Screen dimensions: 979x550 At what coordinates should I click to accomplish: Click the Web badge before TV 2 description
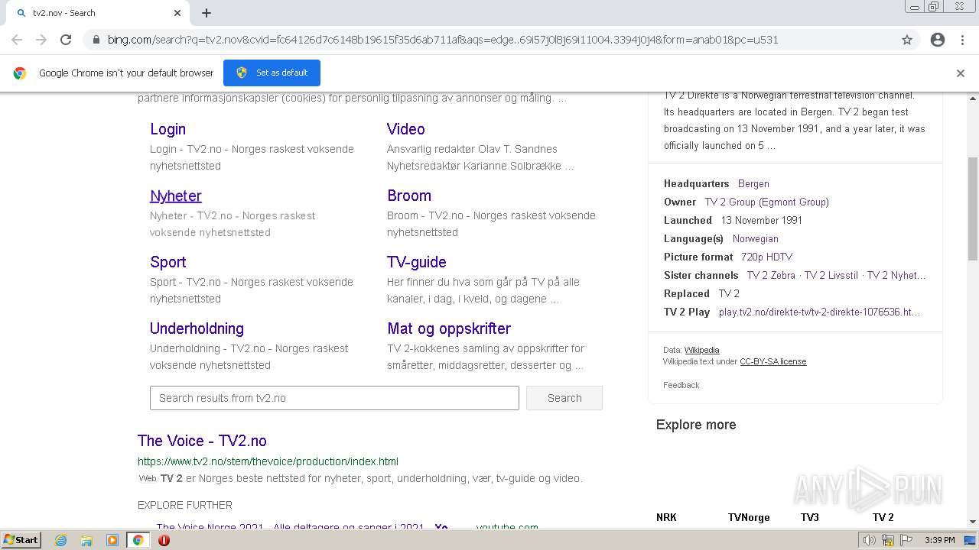(148, 478)
